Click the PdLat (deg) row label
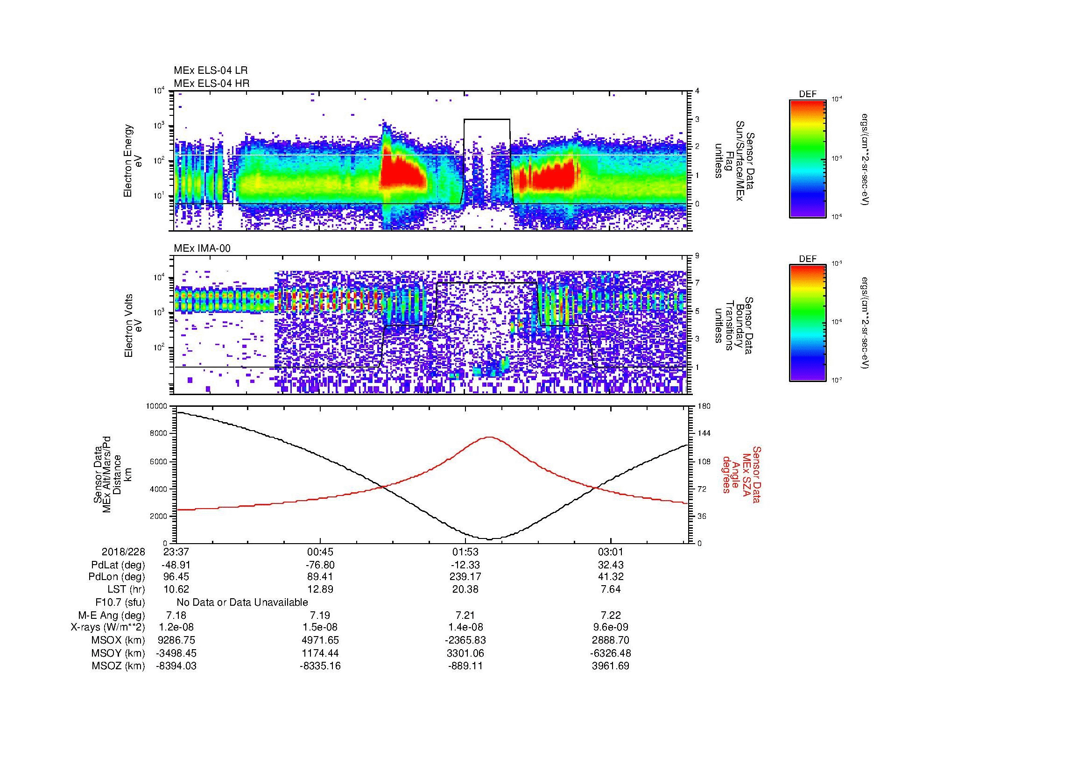The image size is (1092, 772). [118, 565]
